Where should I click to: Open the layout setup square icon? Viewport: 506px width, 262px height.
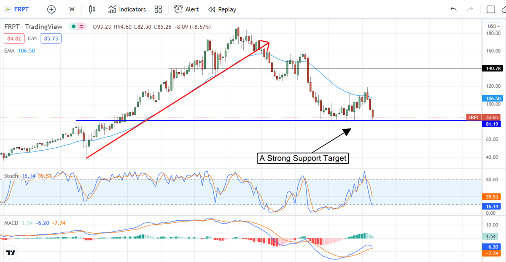point(491,9)
